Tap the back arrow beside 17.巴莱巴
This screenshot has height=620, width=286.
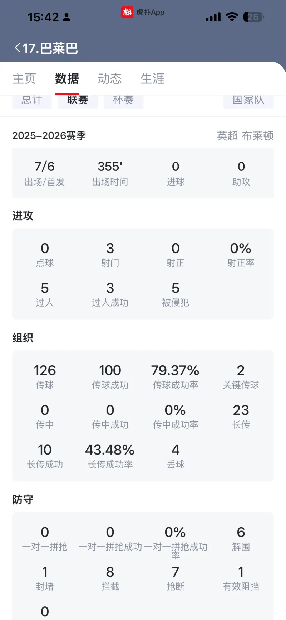coord(17,48)
